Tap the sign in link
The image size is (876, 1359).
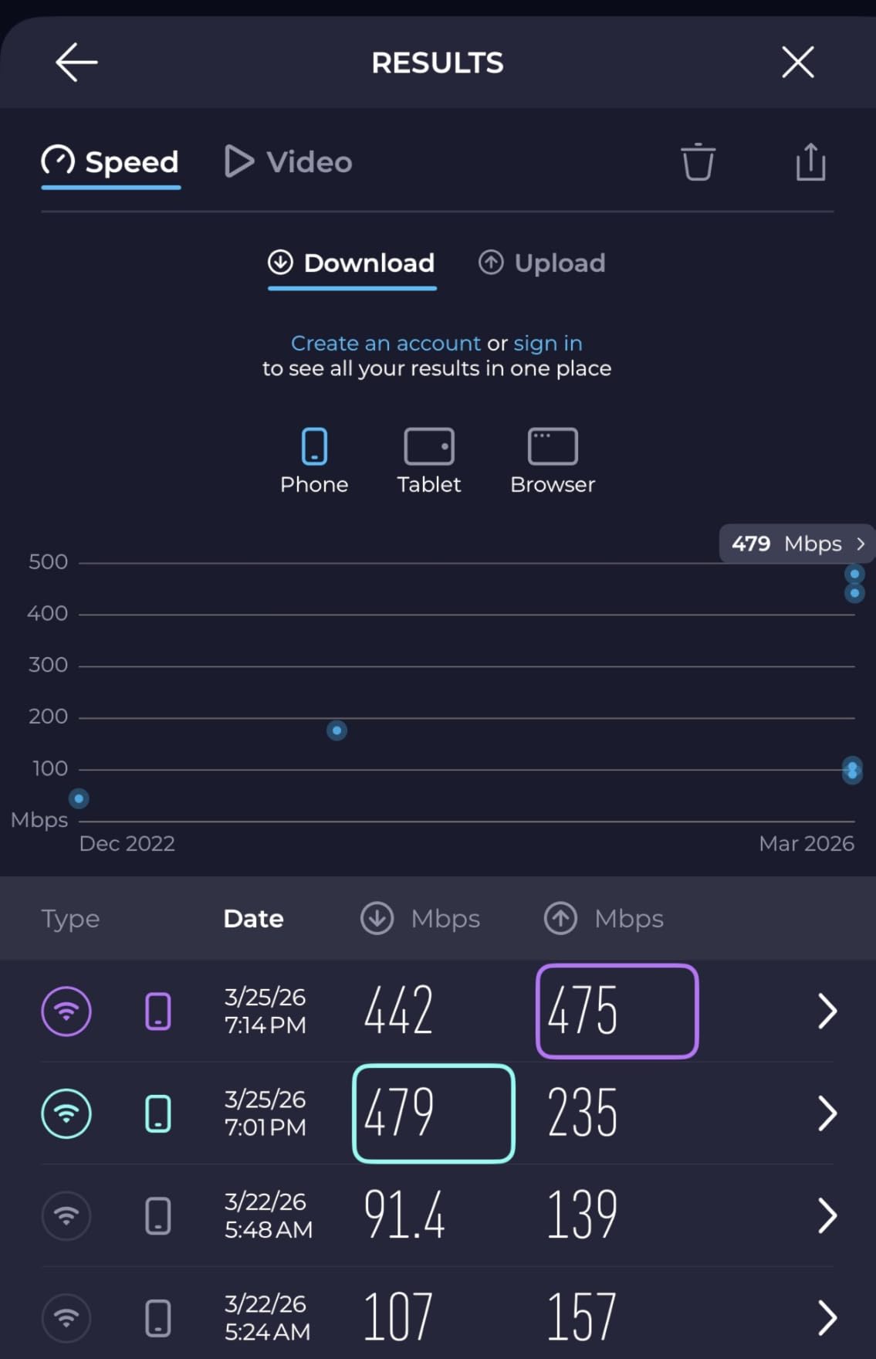[x=548, y=343]
